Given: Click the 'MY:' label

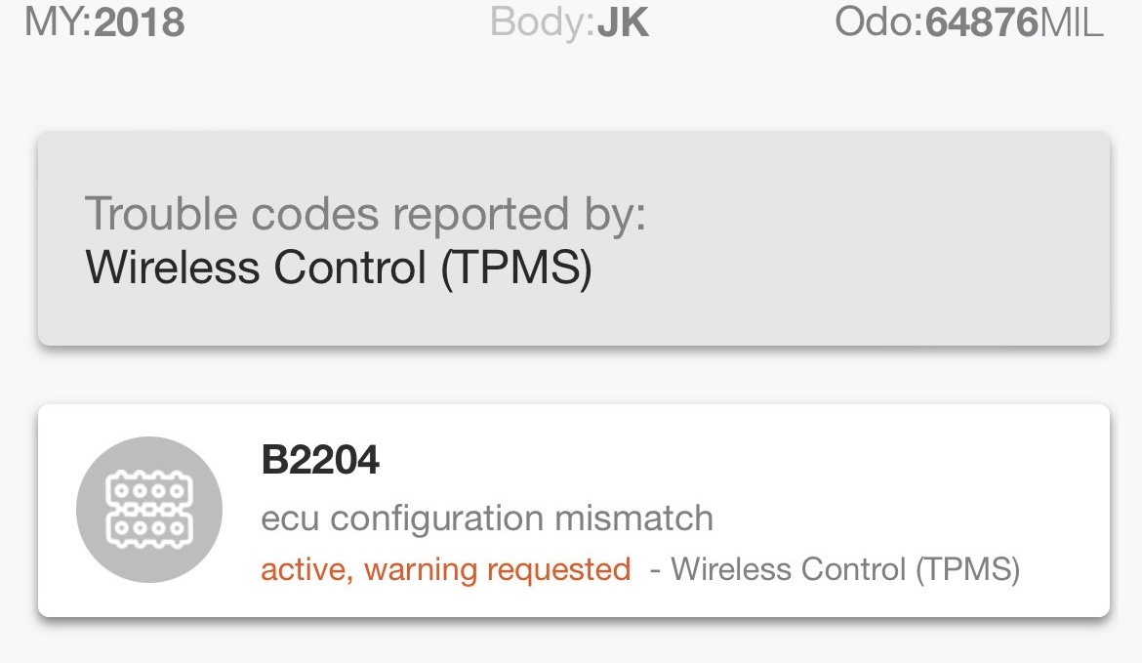Looking at the screenshot, I should [58, 22].
